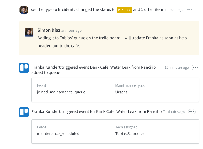Select the joined_maintenance_queue event card
The width and height of the screenshot is (203, 149).
tap(115, 90)
